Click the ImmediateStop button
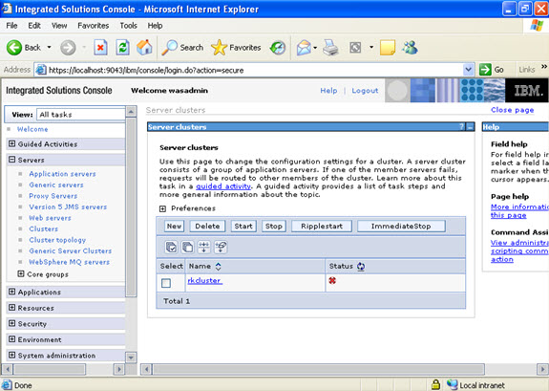Screen dimensions: 549x391 click(x=401, y=227)
